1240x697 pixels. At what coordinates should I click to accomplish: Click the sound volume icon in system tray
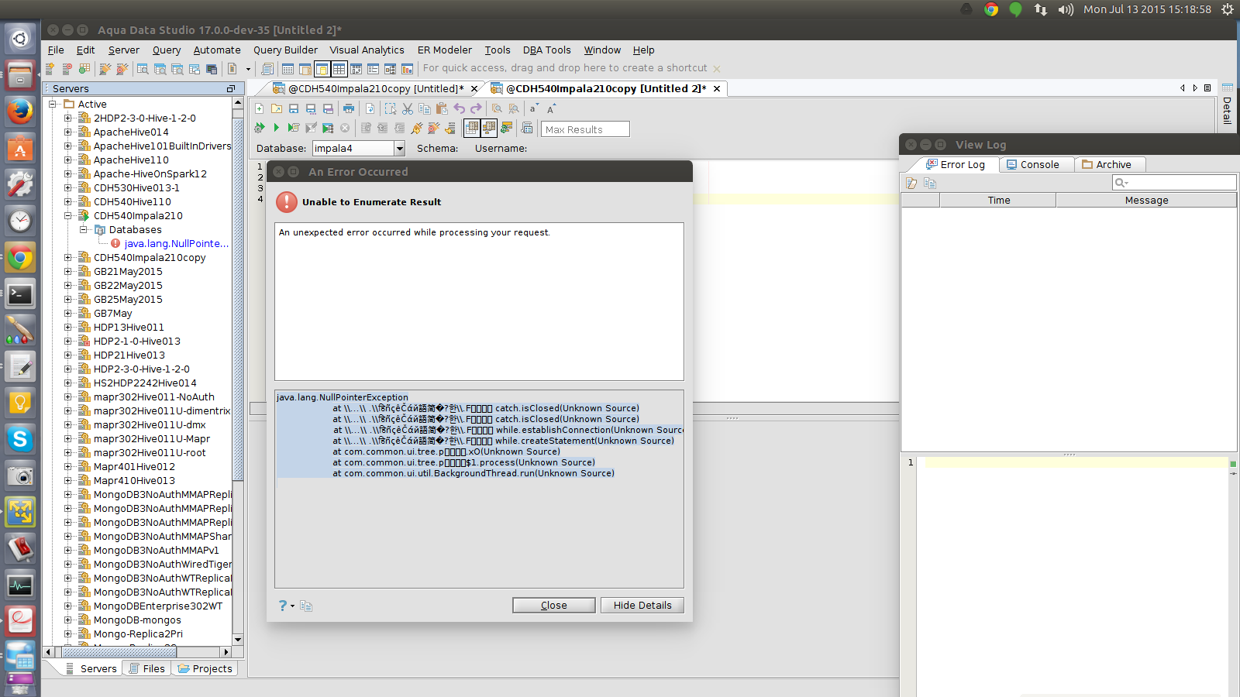pyautogui.click(x=1066, y=9)
